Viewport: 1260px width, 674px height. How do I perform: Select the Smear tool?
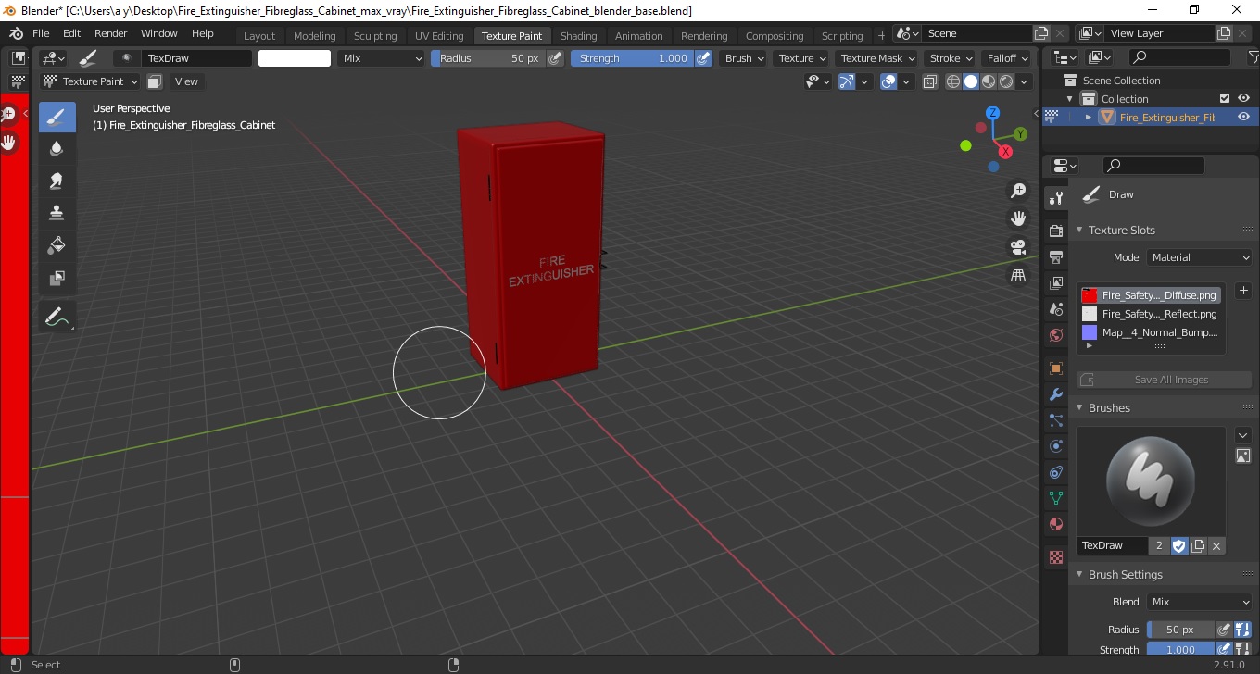coord(57,181)
